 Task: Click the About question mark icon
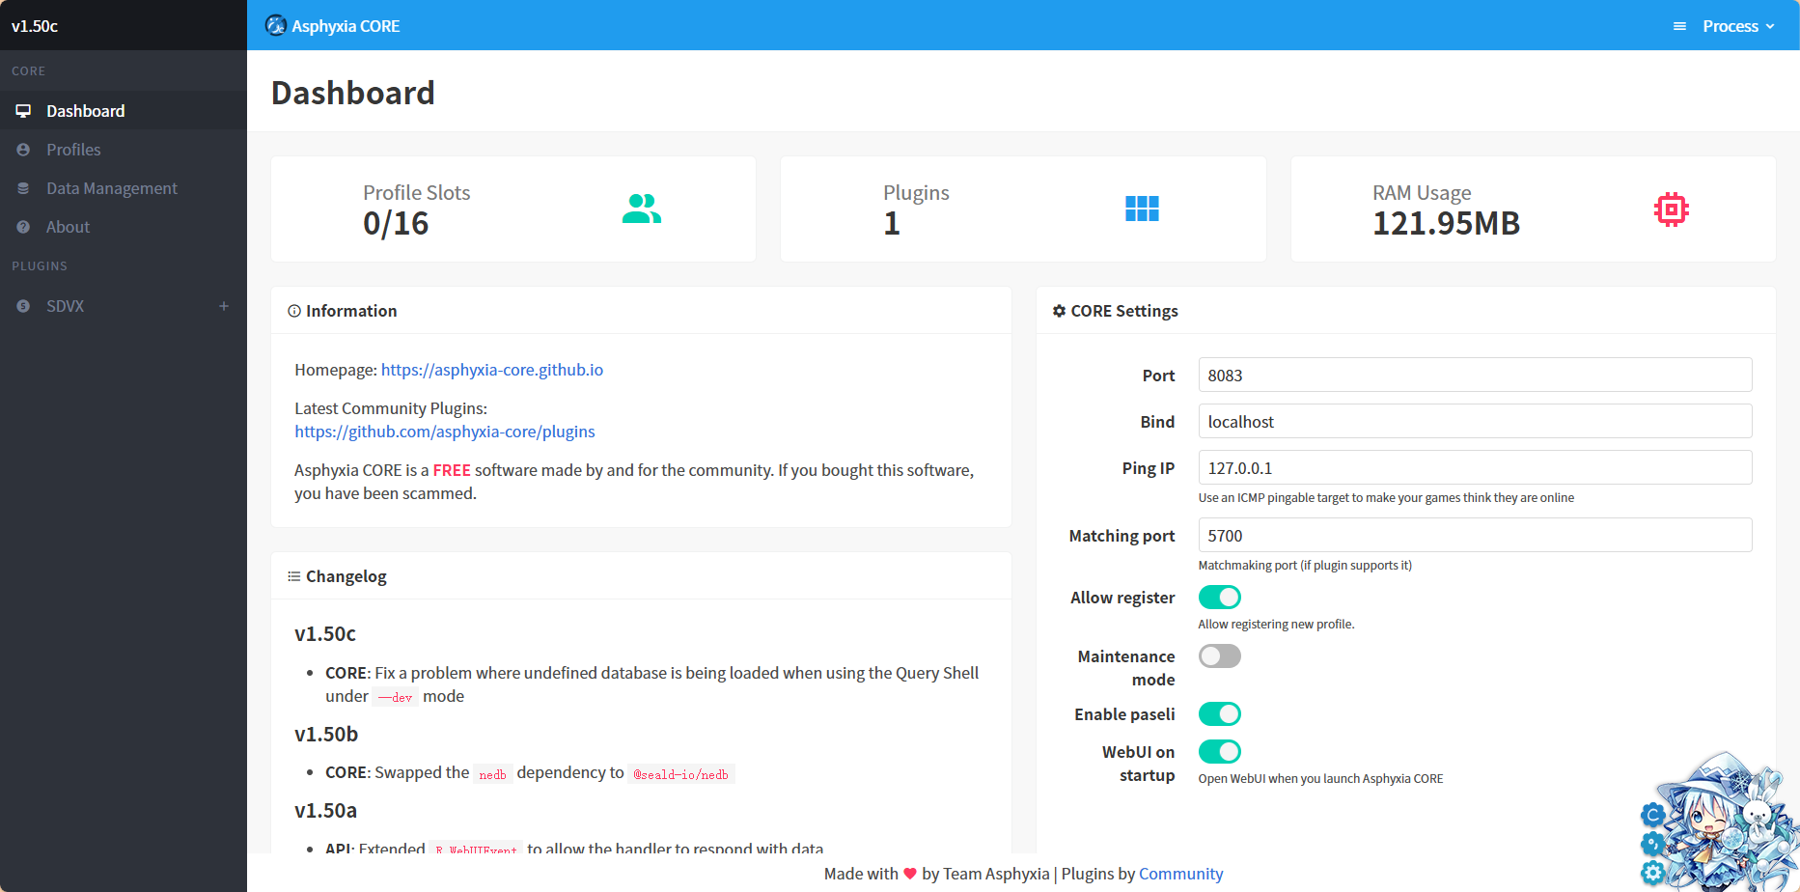coord(23,227)
